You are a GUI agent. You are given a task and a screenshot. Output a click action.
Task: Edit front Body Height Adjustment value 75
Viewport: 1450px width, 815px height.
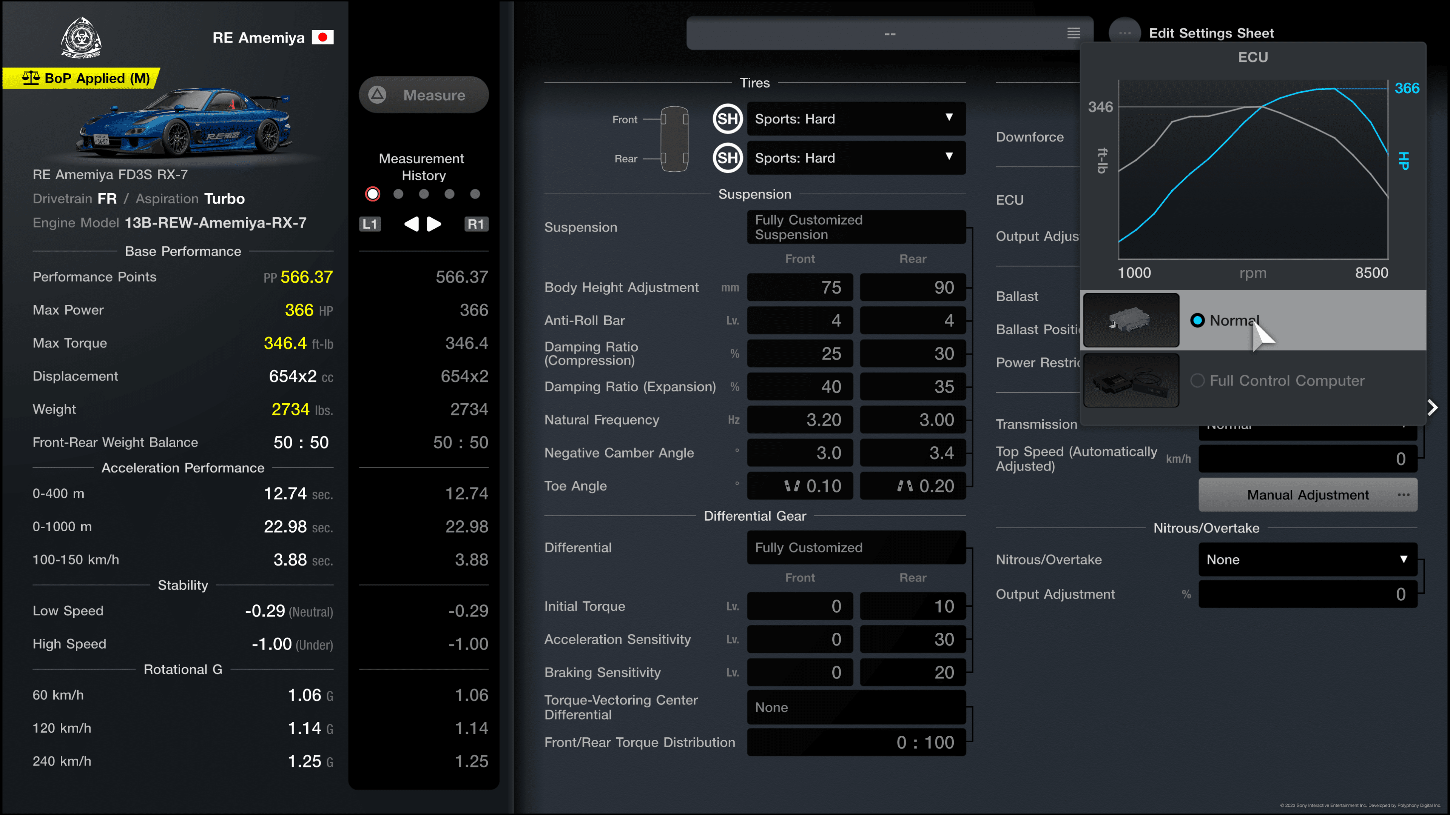click(799, 288)
